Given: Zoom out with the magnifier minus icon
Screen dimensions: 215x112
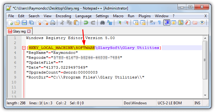Looking at the screenshot, I should click(126, 22).
